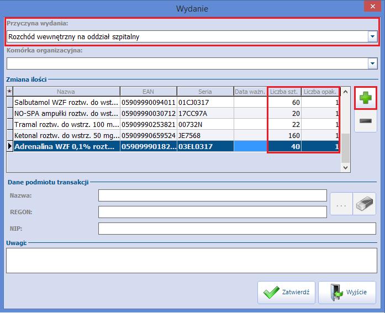Click expiry date cell of Adrenalina row

tap(250, 146)
